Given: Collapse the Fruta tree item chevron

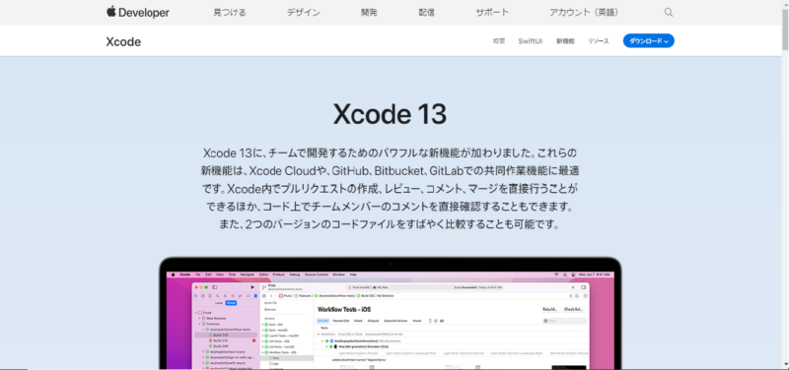Looking at the screenshot, I should [196, 313].
